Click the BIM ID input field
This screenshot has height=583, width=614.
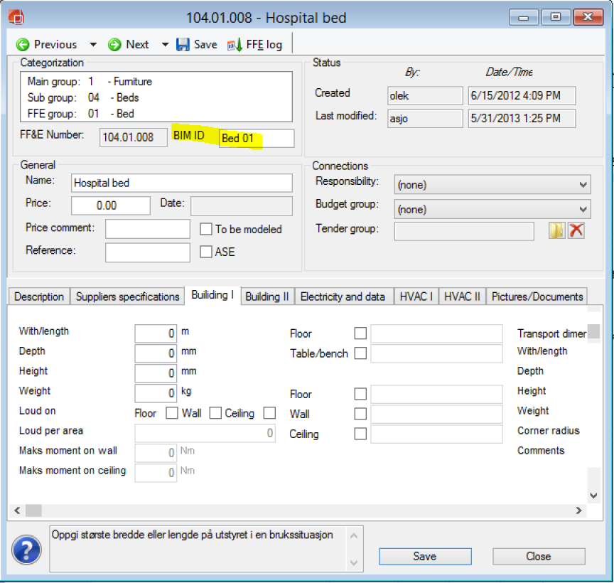click(256, 139)
